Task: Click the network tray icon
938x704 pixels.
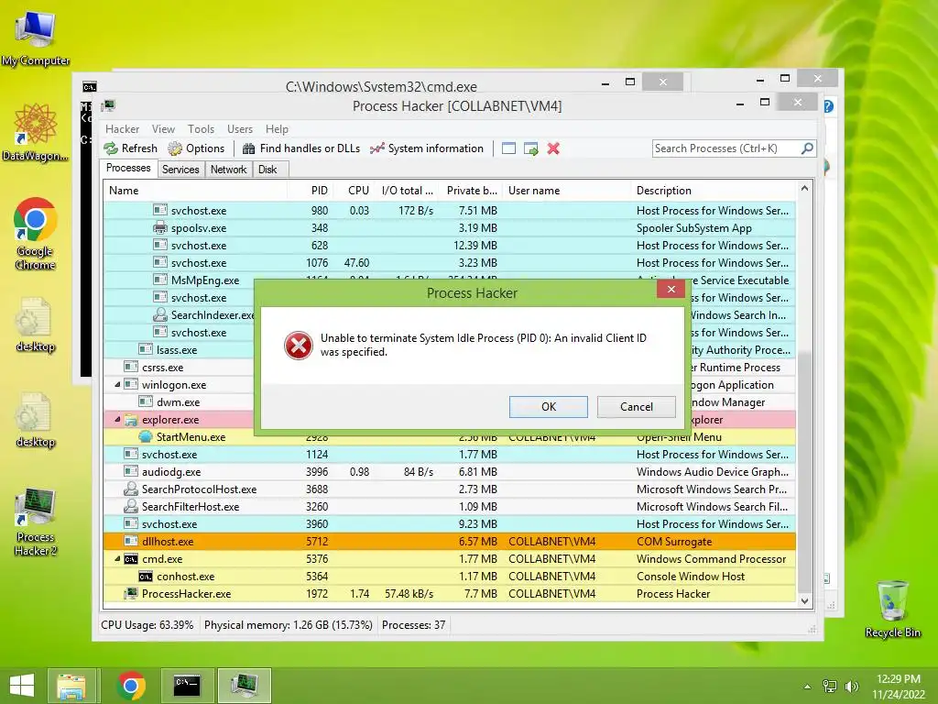Action: [x=830, y=686]
